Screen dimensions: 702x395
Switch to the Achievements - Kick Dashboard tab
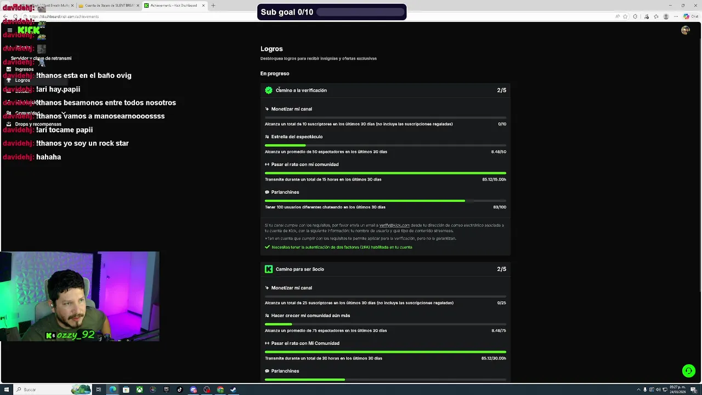[174, 5]
